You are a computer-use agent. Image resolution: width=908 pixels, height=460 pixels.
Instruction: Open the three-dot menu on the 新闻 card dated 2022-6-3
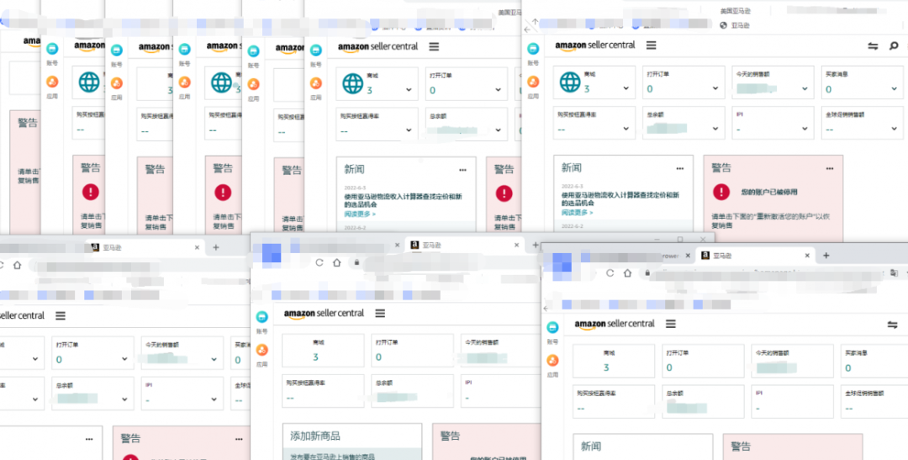coord(680,168)
